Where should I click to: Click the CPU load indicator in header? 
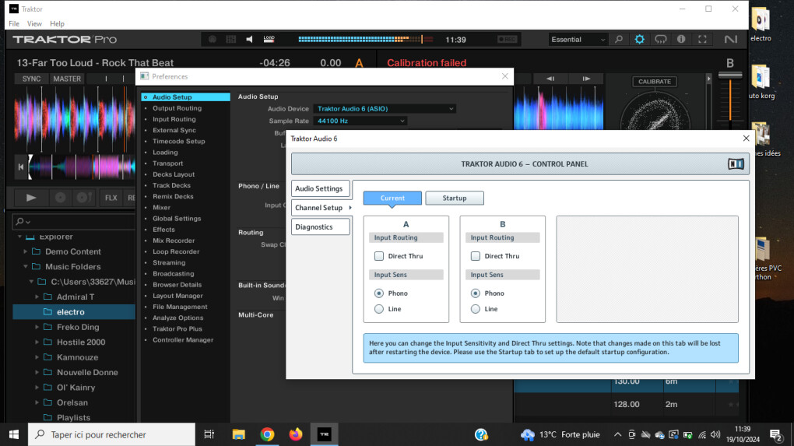point(269,40)
